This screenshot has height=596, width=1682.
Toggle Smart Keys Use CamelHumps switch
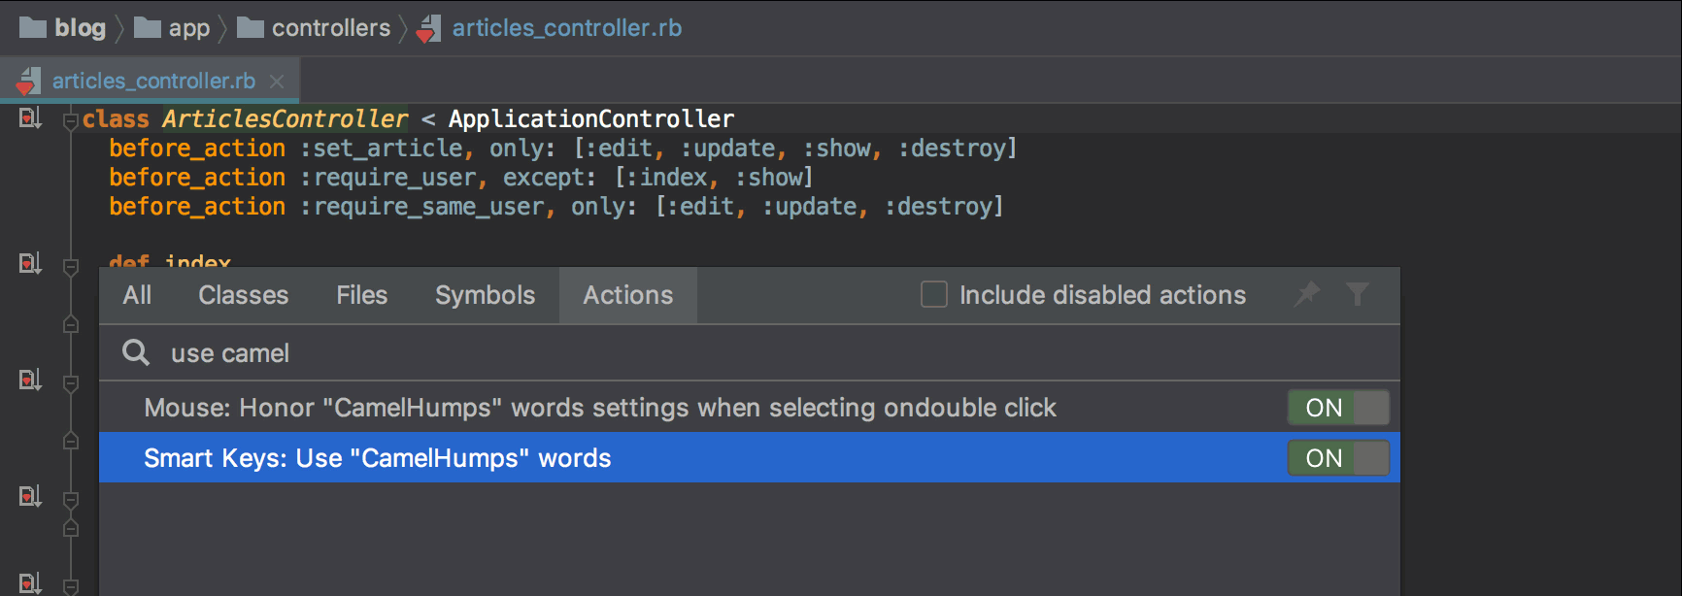[1338, 458]
